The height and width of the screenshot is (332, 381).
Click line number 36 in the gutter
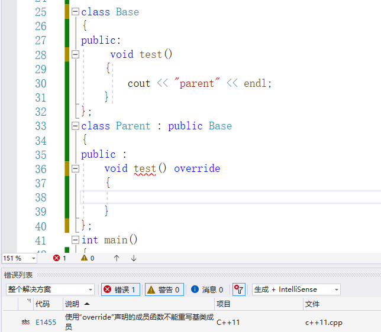click(x=40, y=169)
